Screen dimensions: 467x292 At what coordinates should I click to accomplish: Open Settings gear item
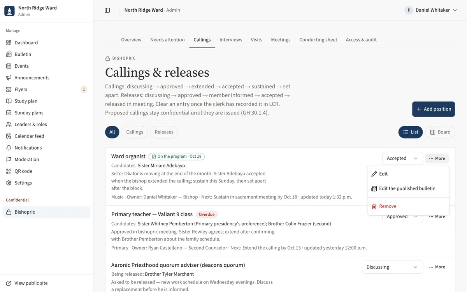tap(47, 183)
